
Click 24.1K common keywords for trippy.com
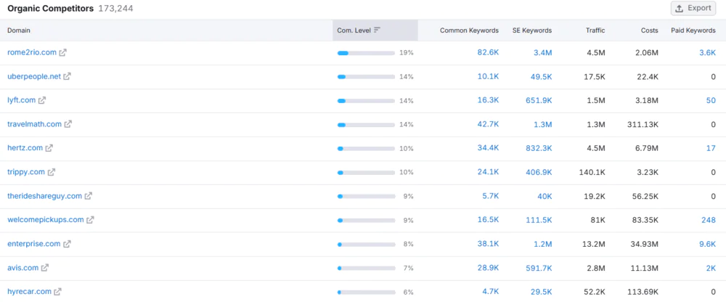tap(489, 172)
